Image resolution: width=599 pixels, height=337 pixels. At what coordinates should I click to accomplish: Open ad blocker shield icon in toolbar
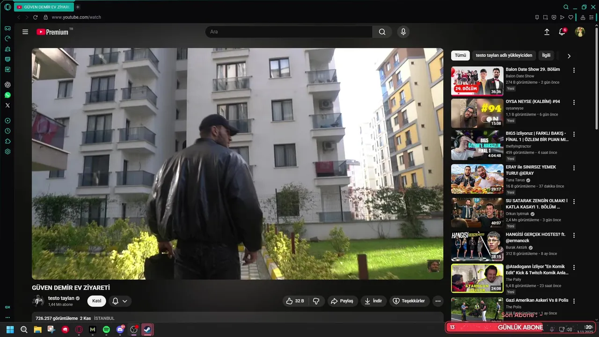pos(554,17)
